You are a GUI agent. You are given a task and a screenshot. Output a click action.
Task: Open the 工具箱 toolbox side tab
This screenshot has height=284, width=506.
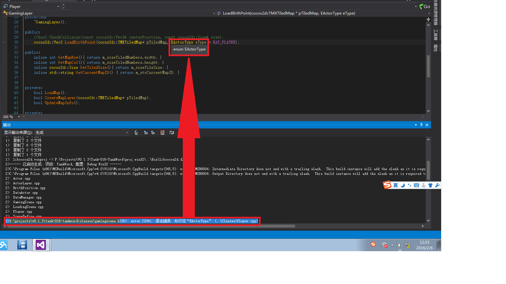435,34
